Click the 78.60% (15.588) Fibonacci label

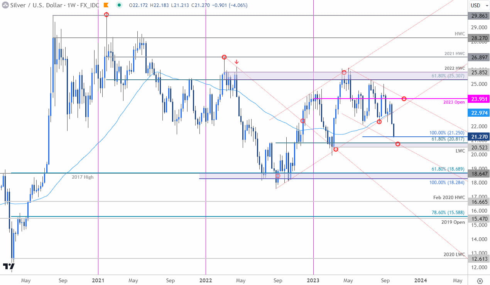click(x=448, y=213)
